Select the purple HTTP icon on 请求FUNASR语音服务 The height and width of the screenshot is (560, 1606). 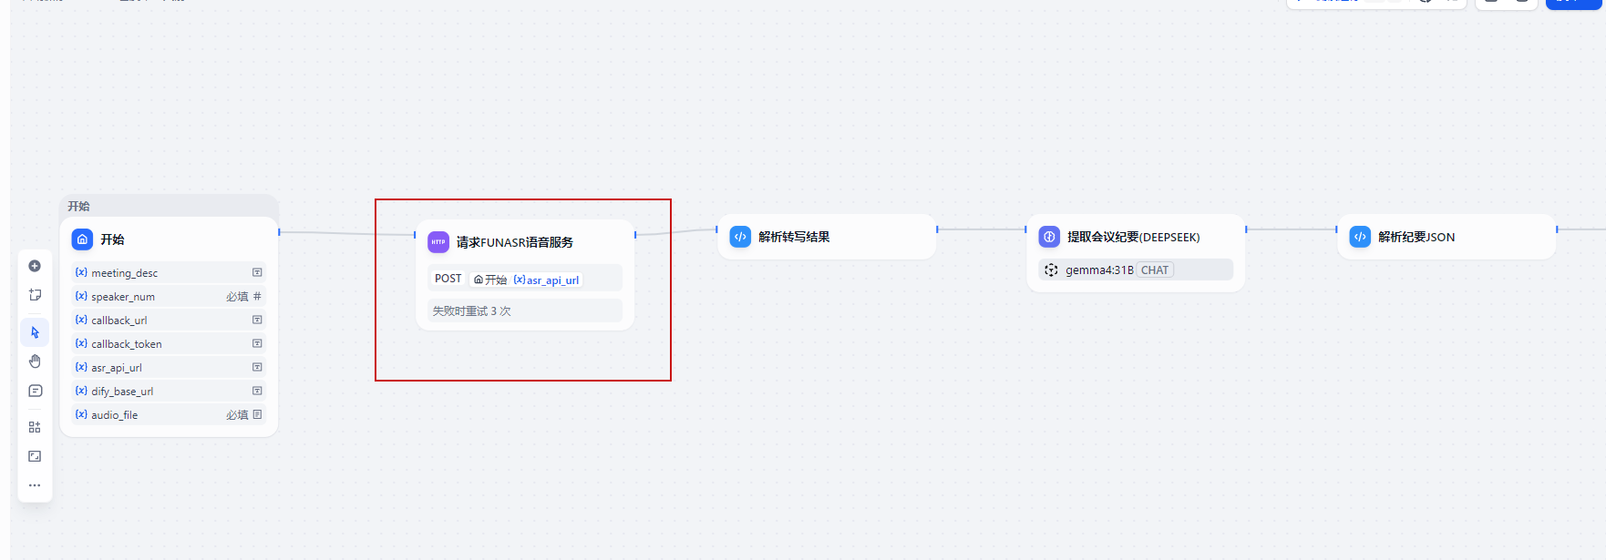pos(438,242)
